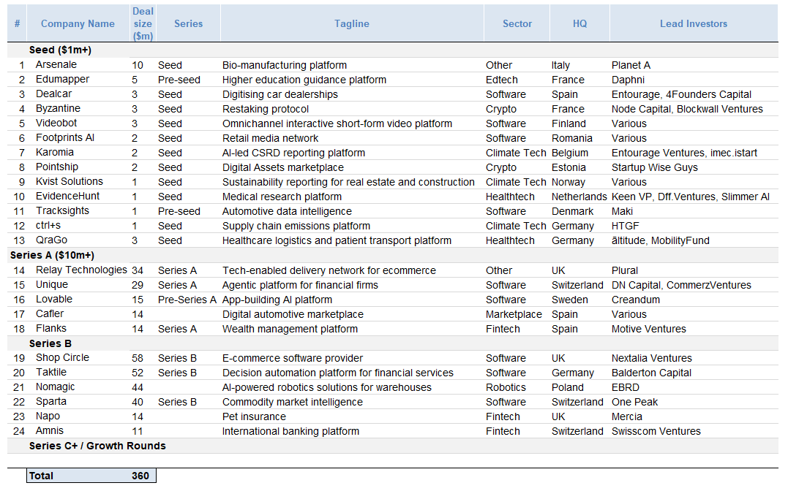Select the 'Pet insurance' tagline cell

point(254,416)
